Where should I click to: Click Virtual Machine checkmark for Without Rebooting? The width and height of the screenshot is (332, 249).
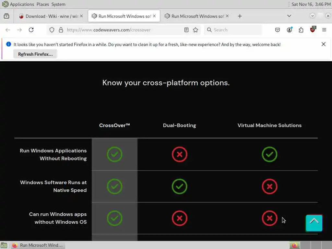pos(269,154)
